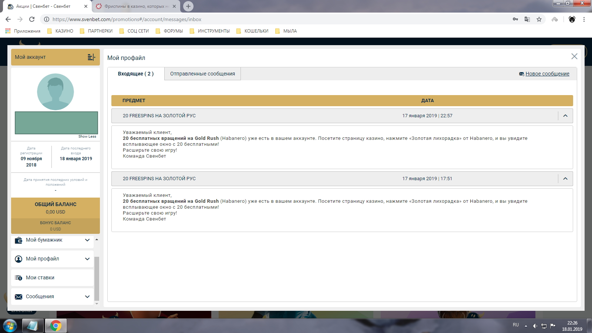This screenshot has height=333, width=592.
Task: Expand the Мой профайл sidebar chevron
Action: pos(87,259)
